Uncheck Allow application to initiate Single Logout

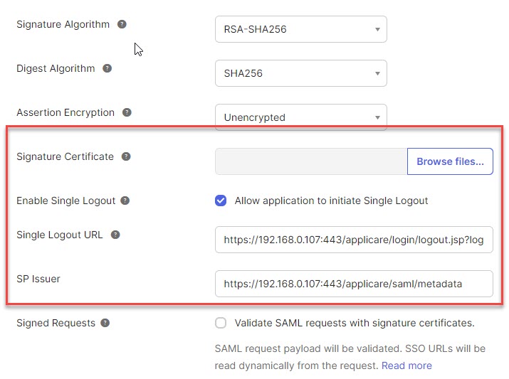[x=221, y=201]
